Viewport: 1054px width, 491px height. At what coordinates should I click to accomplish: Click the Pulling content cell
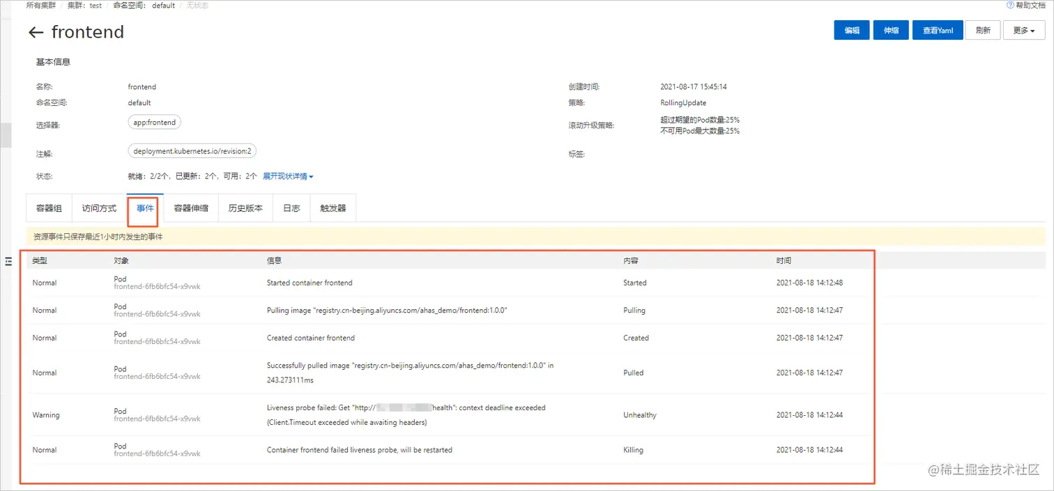634,311
